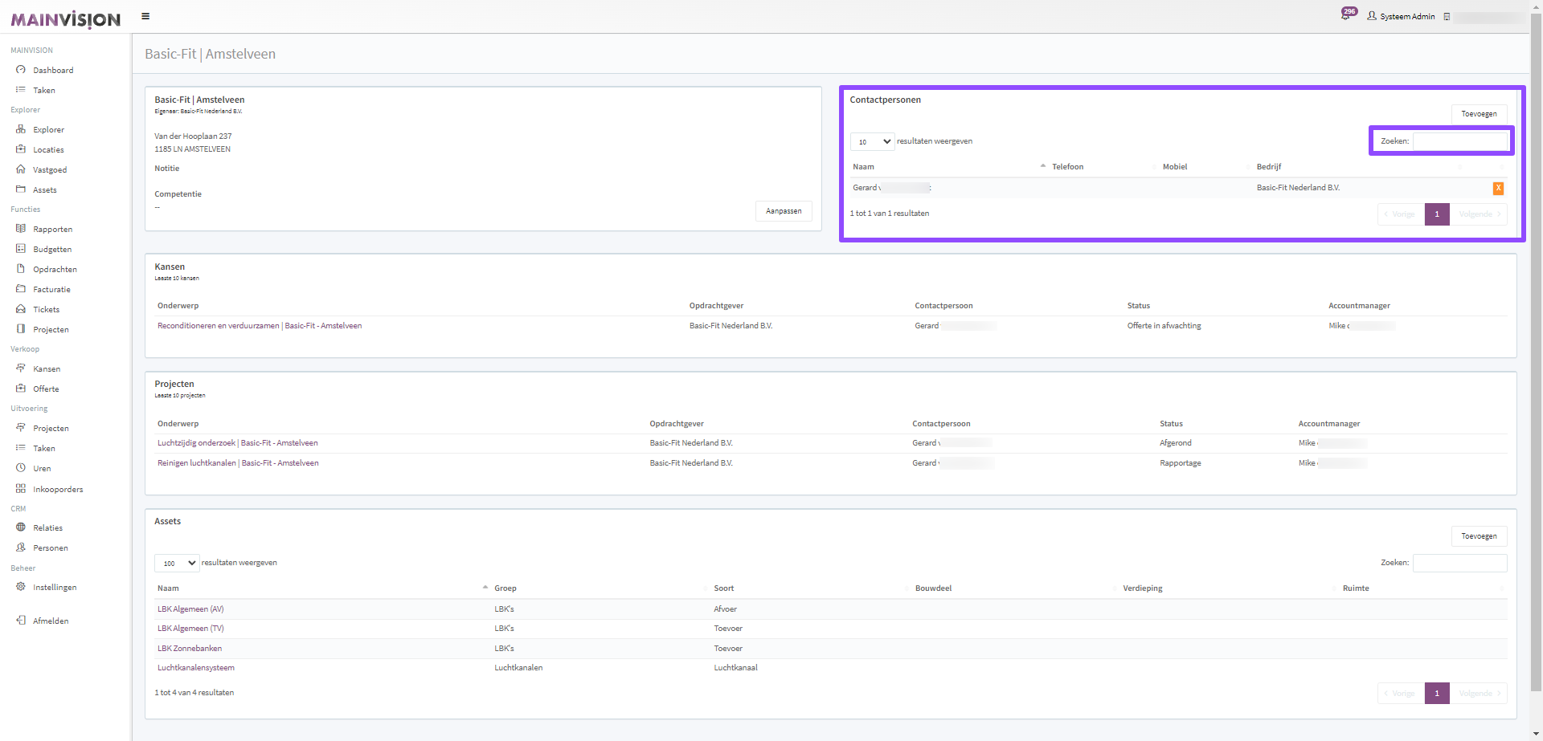This screenshot has height=741, width=1543.
Task: Go to Facturatie in sidebar menu
Action: (51, 289)
